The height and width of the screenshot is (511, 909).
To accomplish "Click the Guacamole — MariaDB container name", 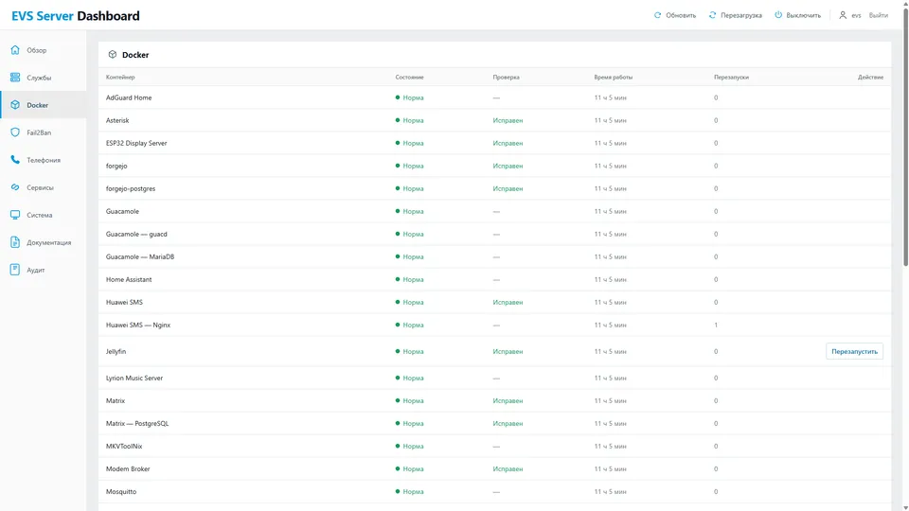I will (140, 256).
